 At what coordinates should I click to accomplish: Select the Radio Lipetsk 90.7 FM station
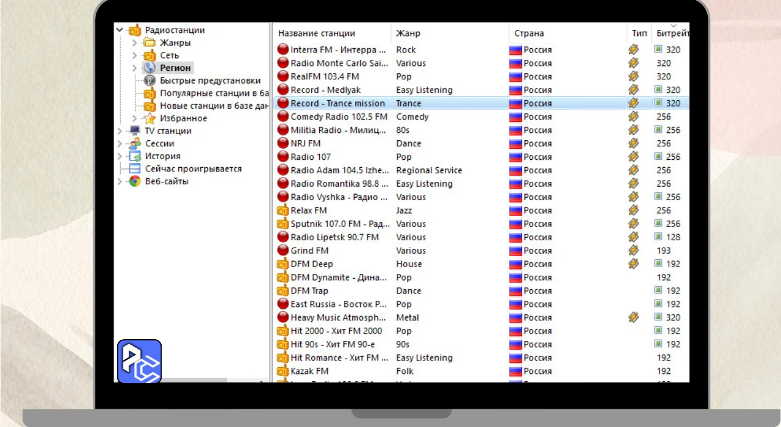point(481,237)
